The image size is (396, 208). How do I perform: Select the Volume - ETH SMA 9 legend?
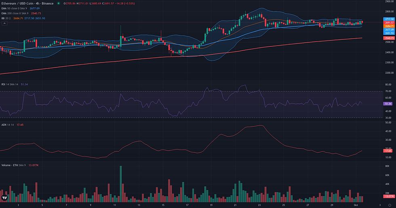(14, 165)
